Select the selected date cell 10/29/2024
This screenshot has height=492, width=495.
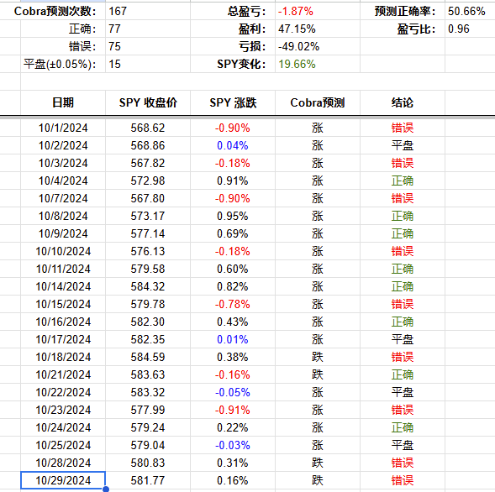(63, 480)
